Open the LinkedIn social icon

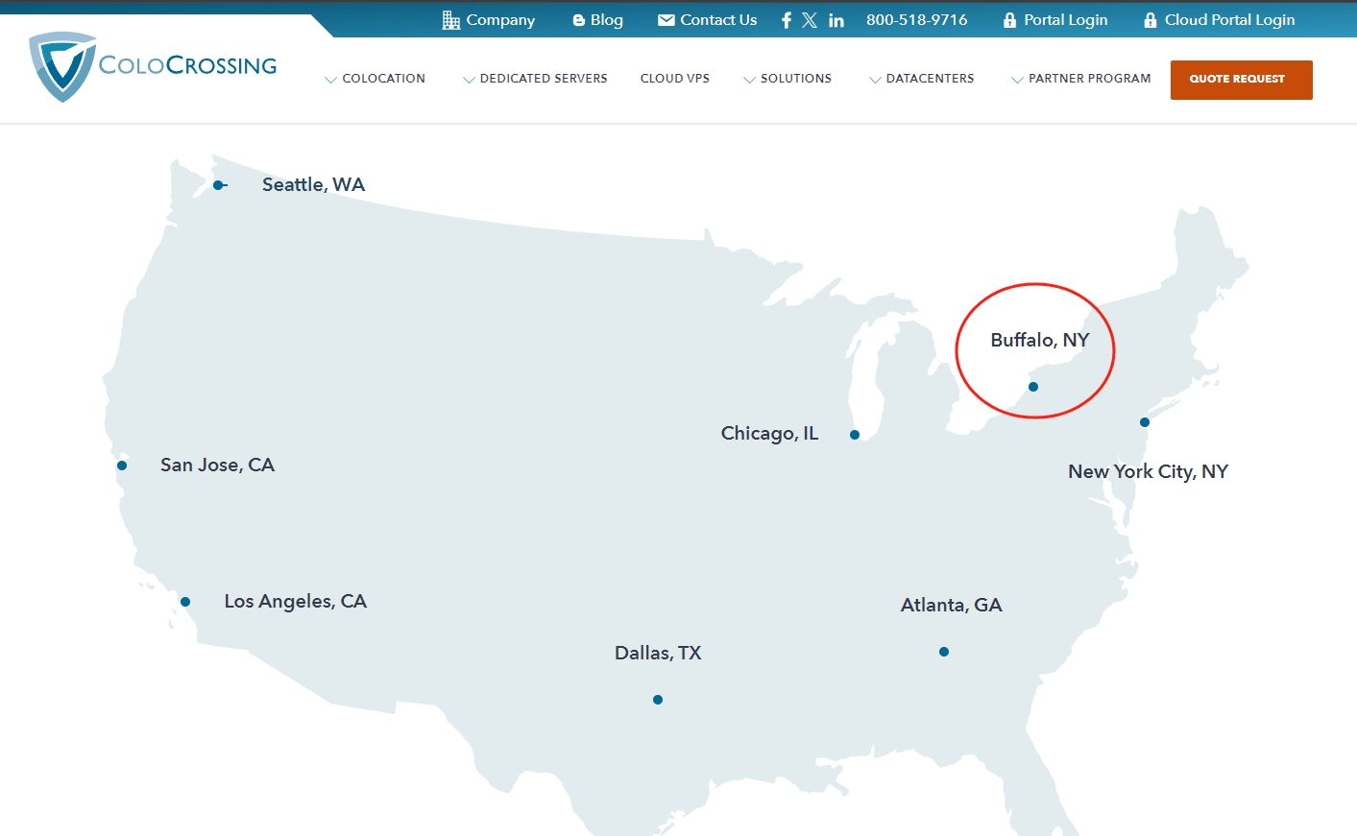point(836,20)
